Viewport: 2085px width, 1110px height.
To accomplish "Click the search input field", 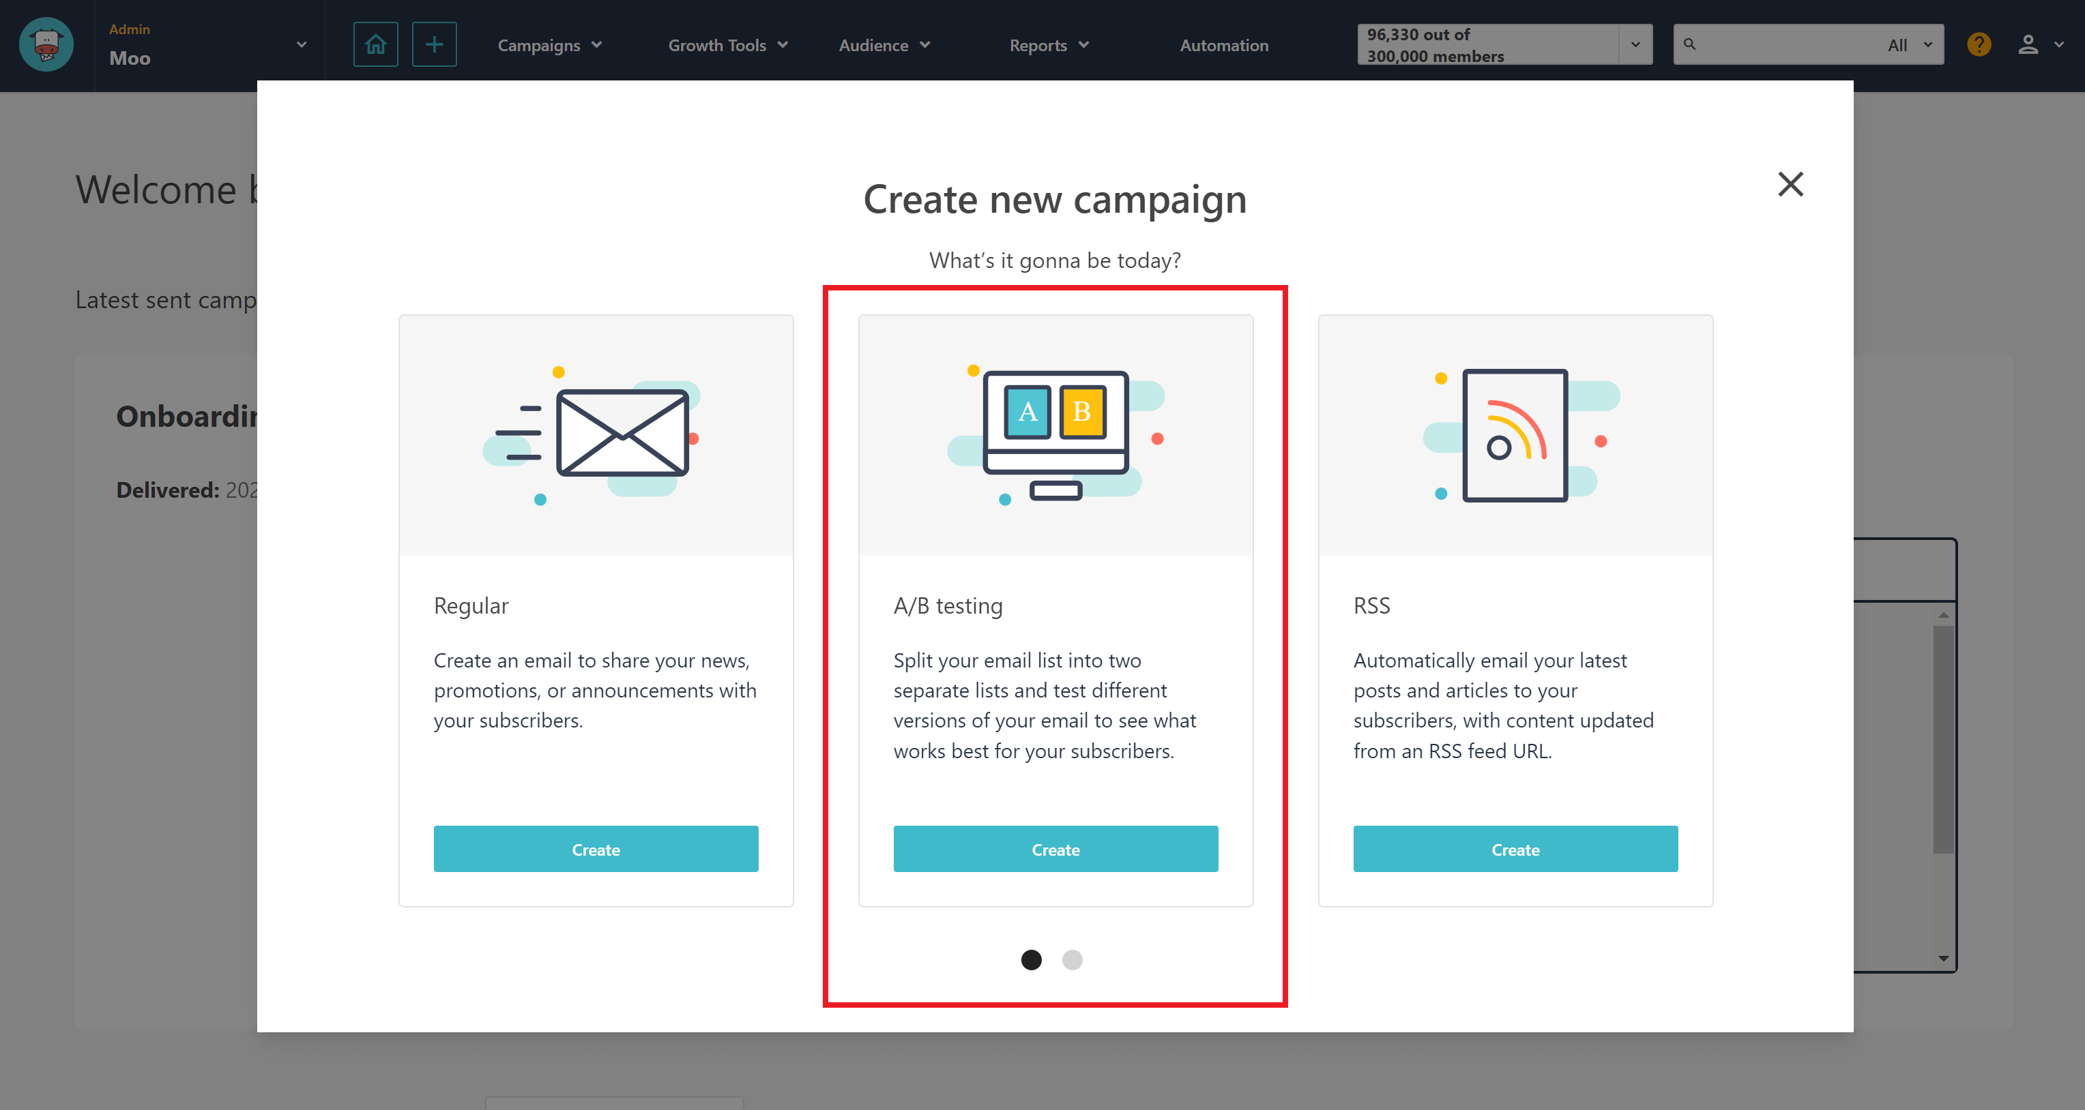I will tap(1779, 46).
